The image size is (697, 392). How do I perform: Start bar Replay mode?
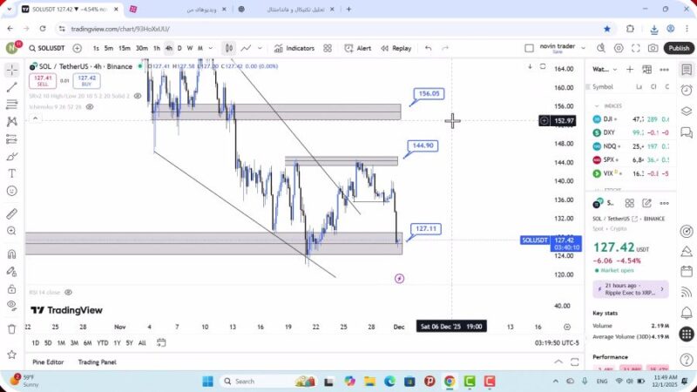[x=396, y=49]
